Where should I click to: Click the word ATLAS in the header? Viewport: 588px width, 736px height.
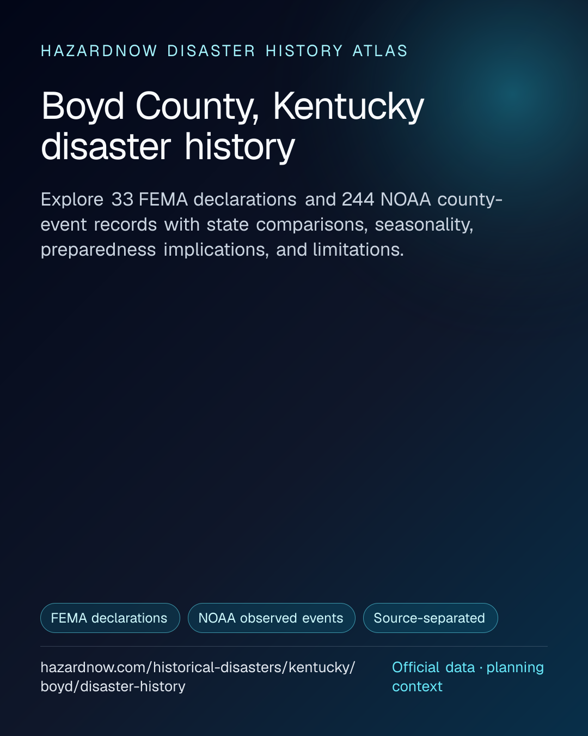click(380, 51)
